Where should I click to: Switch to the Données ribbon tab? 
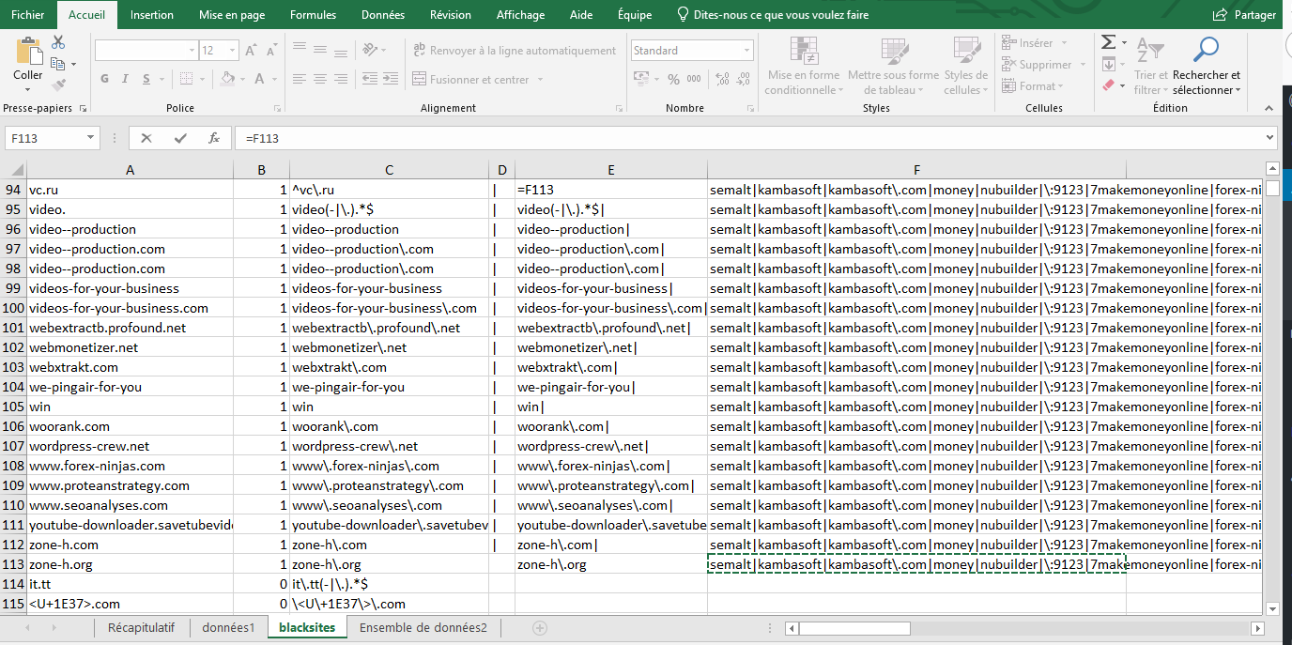tap(383, 15)
